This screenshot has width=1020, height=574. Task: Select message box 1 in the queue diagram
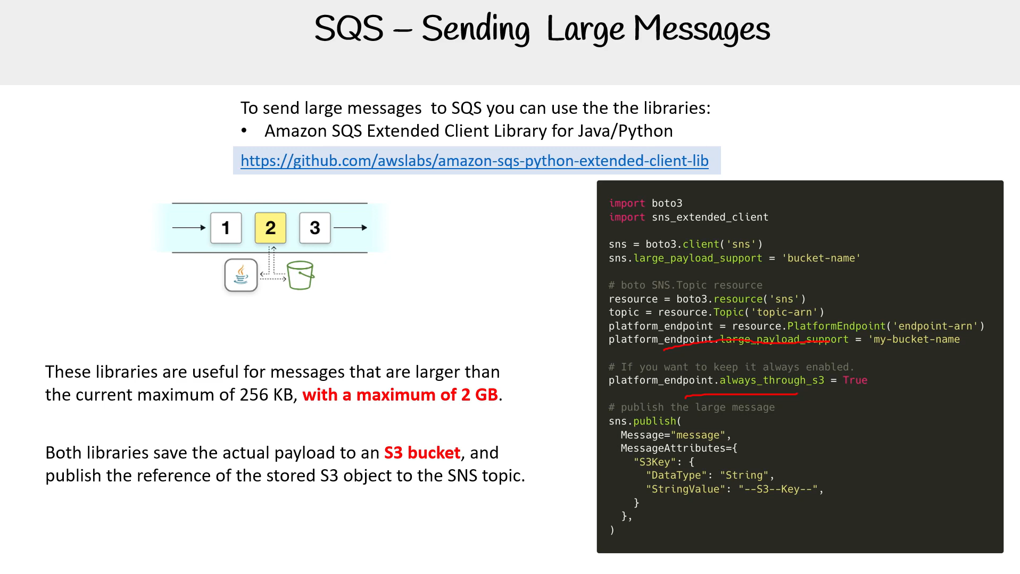226,228
